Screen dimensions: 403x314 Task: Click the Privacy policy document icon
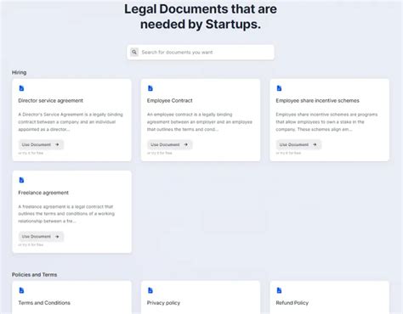[150, 290]
